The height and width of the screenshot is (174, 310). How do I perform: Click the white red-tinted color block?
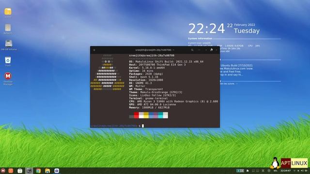[x=141, y=115]
